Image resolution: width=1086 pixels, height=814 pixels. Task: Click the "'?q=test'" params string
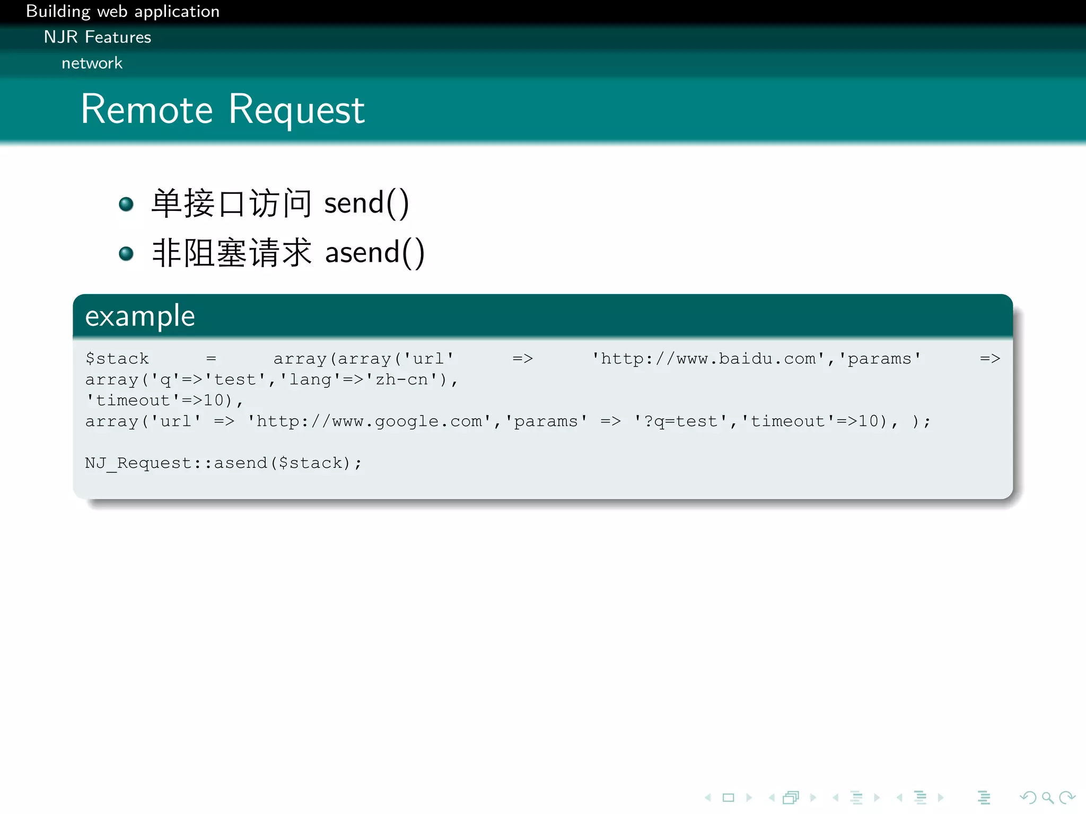(x=681, y=421)
